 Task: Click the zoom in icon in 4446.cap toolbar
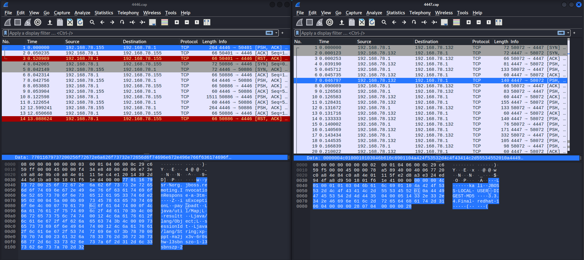[x=177, y=22]
